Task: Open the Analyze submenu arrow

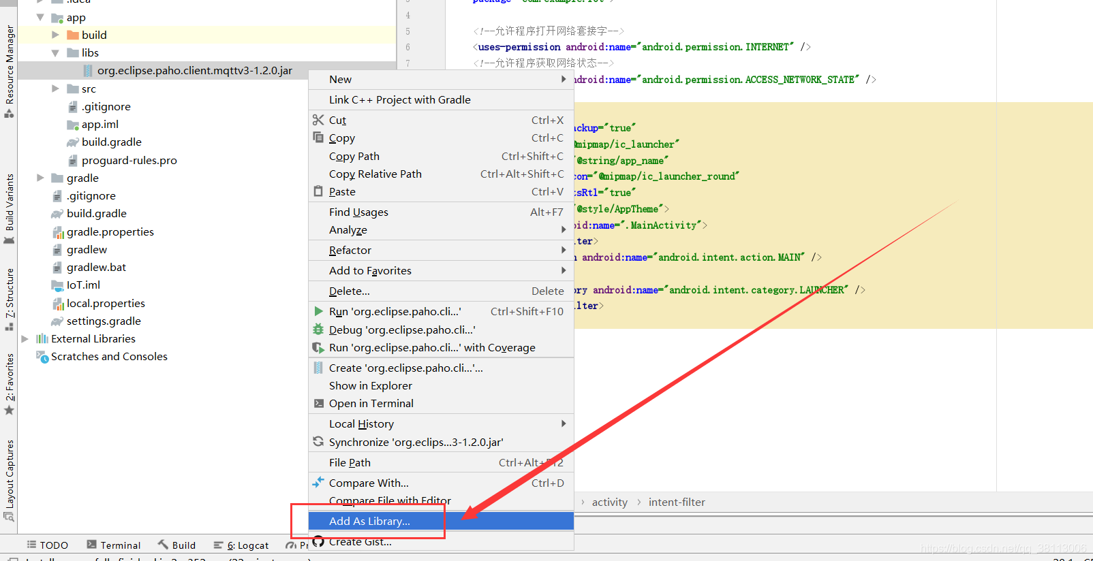Action: (x=564, y=229)
